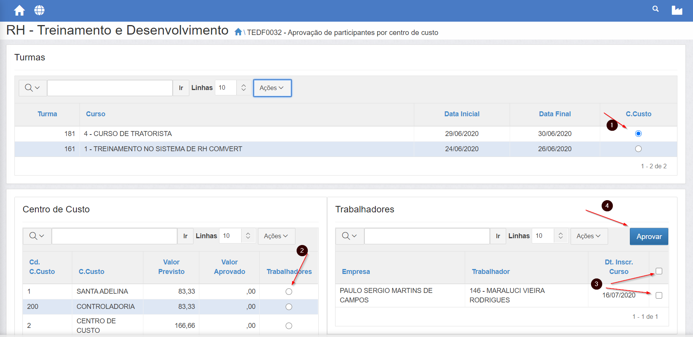Sort by Data Final column header
The height and width of the screenshot is (337, 693).
point(555,114)
